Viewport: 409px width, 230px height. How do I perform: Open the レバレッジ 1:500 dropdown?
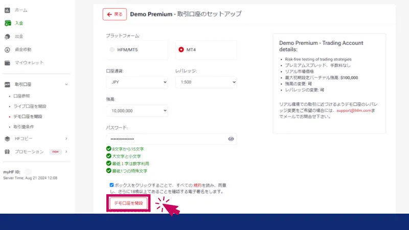[x=206, y=82]
